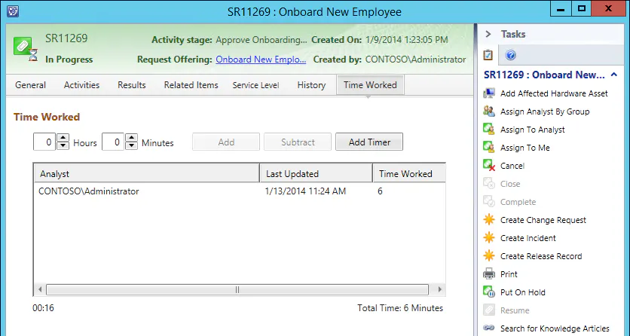630x336 pixels.
Task: Open the blue help question mark icon
Action: tap(511, 55)
